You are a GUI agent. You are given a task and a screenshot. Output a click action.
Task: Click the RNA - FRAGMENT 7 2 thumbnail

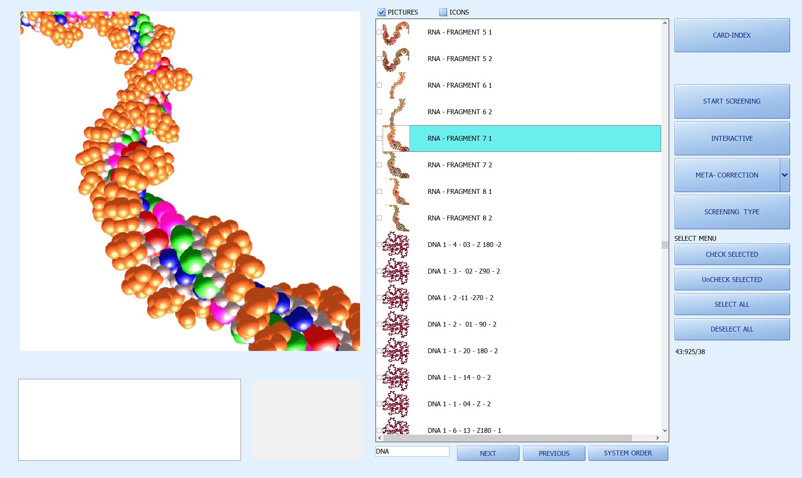pyautogui.click(x=396, y=165)
